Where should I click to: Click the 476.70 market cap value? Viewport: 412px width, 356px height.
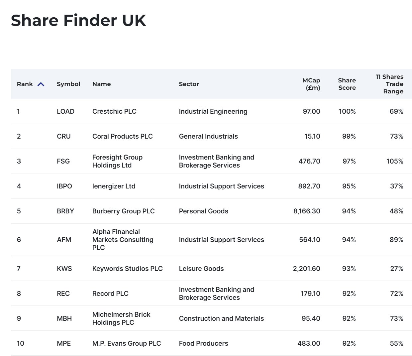pyautogui.click(x=310, y=161)
